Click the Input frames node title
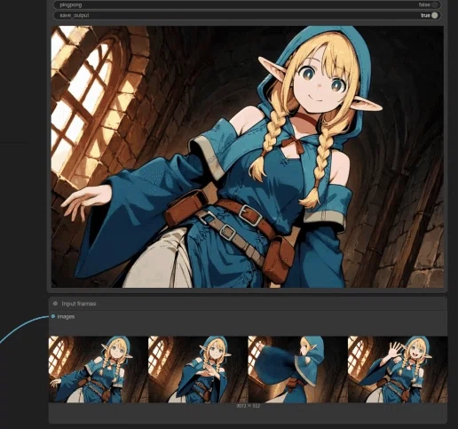Image resolution: width=458 pixels, height=429 pixels. (79, 304)
